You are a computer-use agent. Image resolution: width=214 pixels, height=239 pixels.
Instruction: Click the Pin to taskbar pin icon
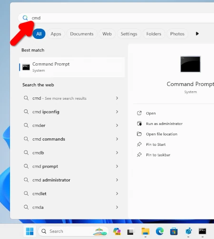pos(139,155)
